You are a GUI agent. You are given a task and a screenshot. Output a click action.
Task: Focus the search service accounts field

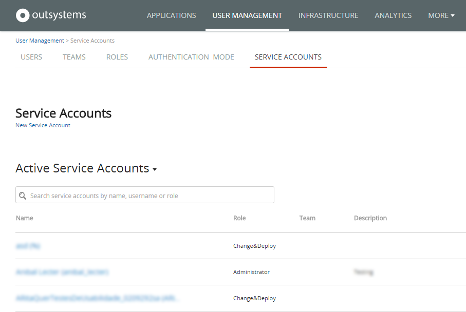tap(149, 196)
